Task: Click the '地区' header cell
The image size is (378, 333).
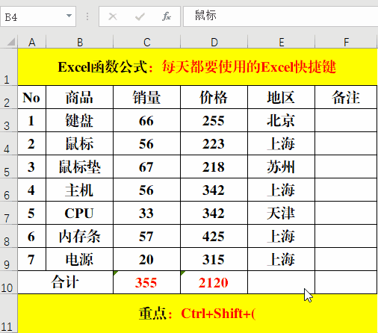Action: click(282, 97)
